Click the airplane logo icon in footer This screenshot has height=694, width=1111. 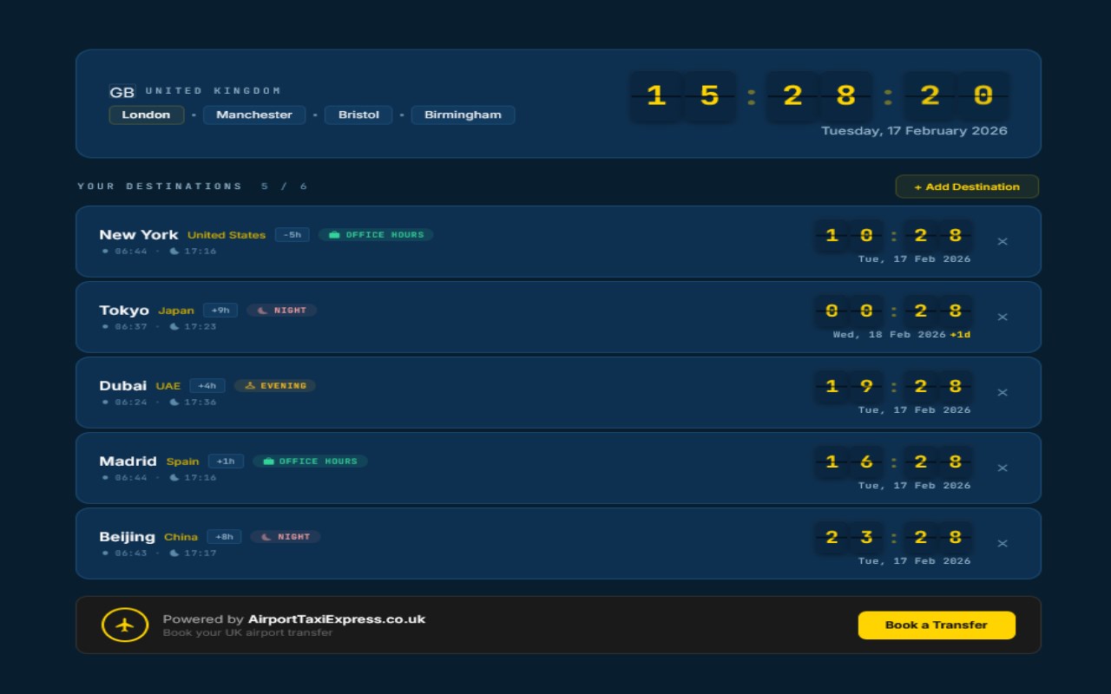tap(125, 625)
